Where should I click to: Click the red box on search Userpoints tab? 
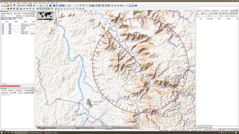(x=227, y=11)
